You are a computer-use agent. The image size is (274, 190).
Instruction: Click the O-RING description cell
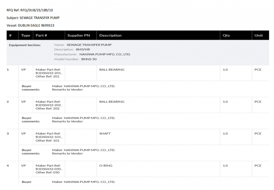[x=106, y=166]
